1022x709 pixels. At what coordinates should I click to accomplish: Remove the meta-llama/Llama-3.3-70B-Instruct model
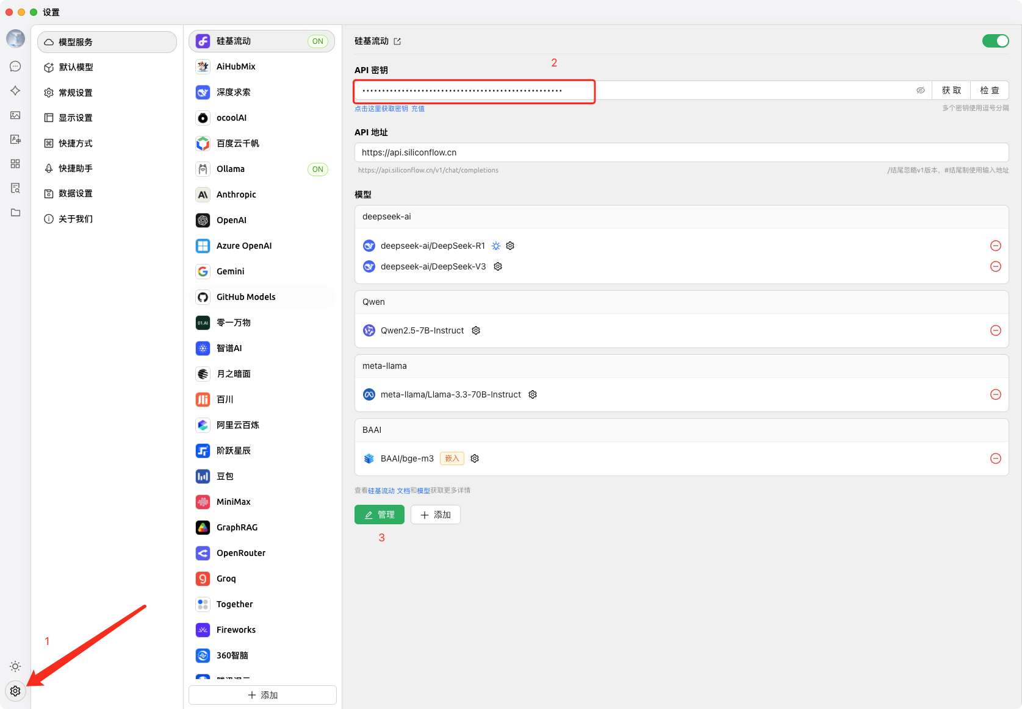click(x=996, y=394)
